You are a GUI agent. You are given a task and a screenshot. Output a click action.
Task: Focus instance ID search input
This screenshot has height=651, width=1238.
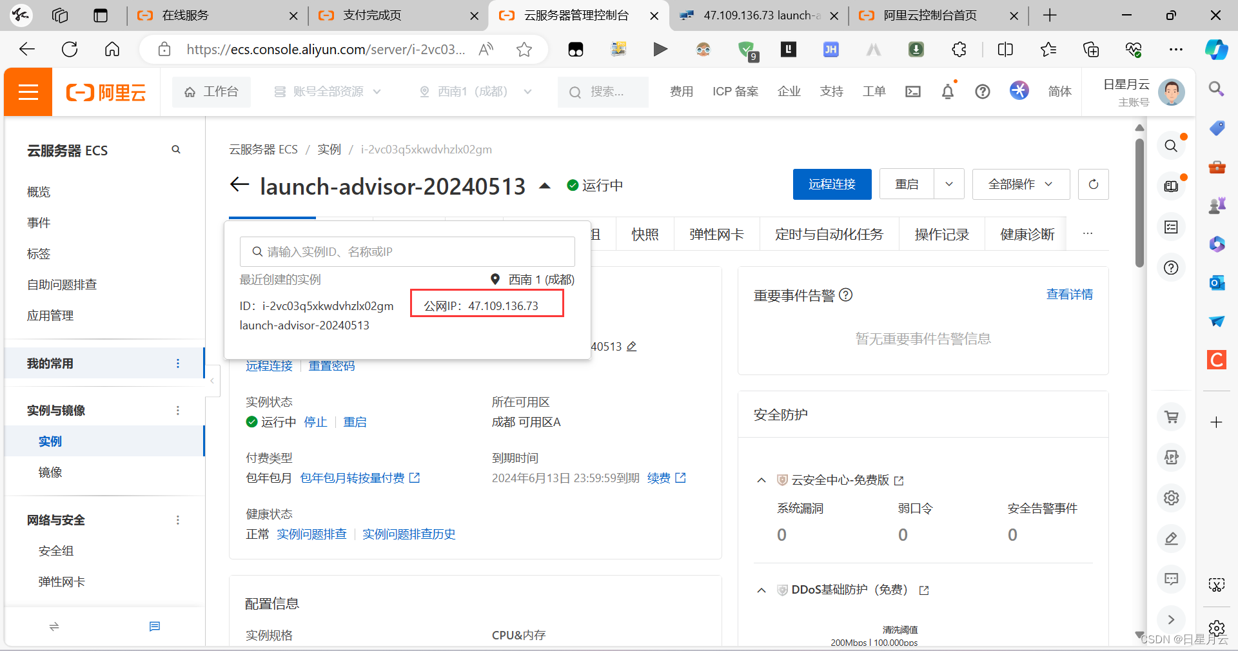pos(408,252)
